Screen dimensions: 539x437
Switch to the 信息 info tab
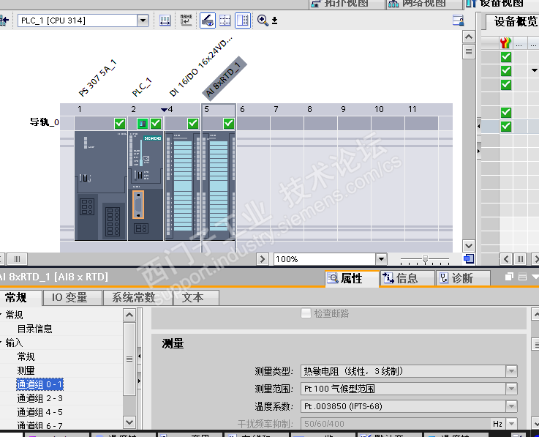coord(407,278)
